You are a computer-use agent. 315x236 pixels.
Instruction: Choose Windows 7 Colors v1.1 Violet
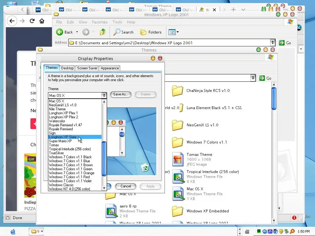pos(75,181)
